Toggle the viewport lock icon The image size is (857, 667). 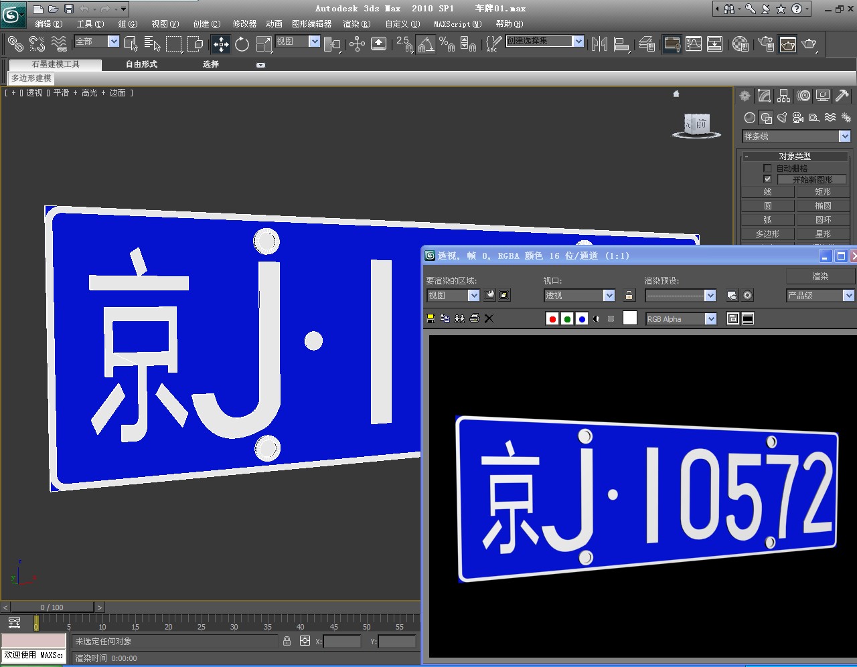click(x=629, y=295)
